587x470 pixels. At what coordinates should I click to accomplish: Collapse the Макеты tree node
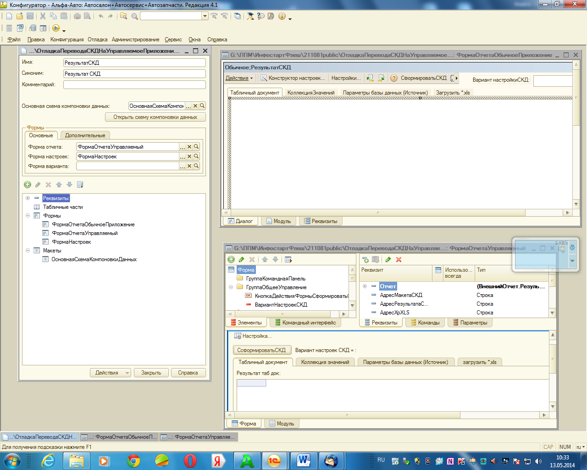point(28,251)
